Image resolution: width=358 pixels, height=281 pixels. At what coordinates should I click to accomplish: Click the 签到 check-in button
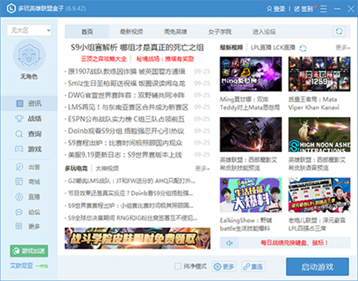[x=304, y=9]
